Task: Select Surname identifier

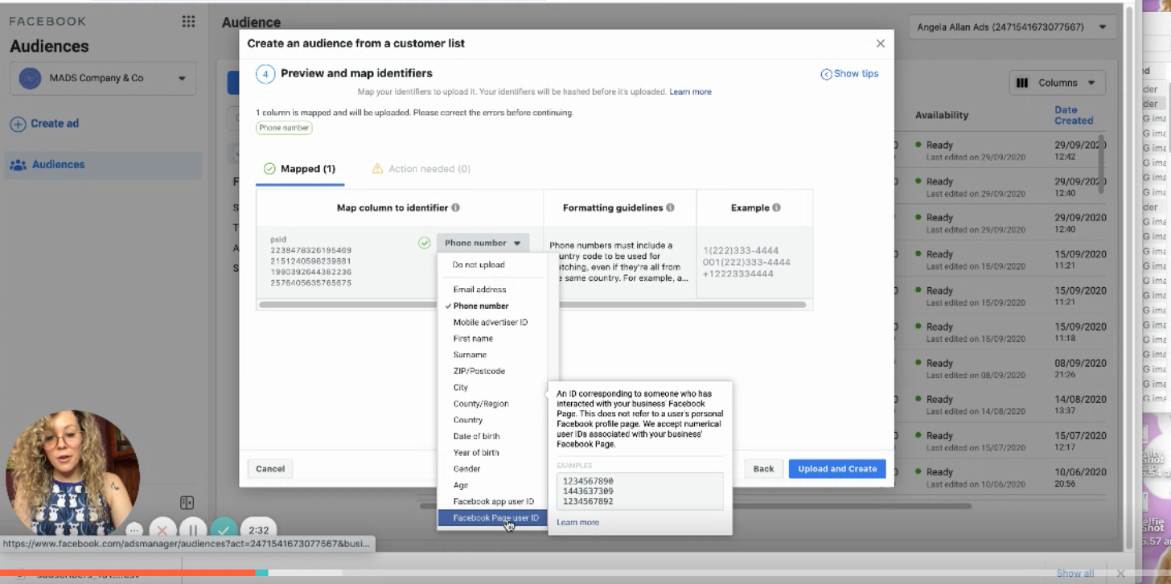Action: click(x=470, y=355)
